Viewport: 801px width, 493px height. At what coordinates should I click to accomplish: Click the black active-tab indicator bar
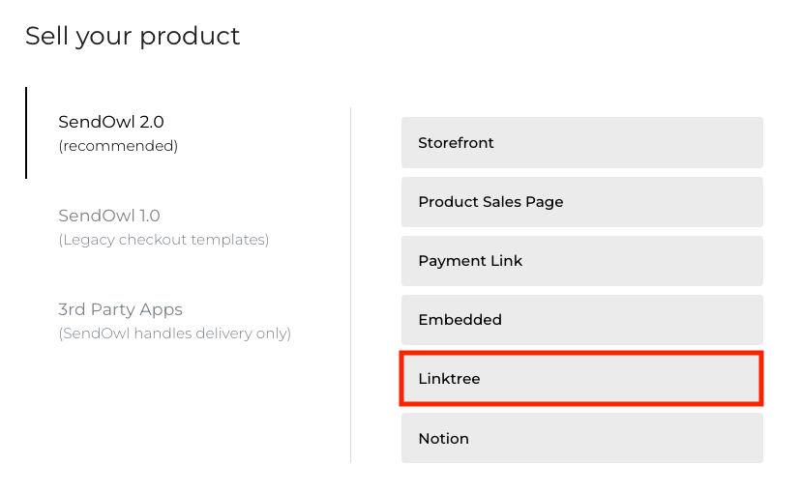click(26, 133)
